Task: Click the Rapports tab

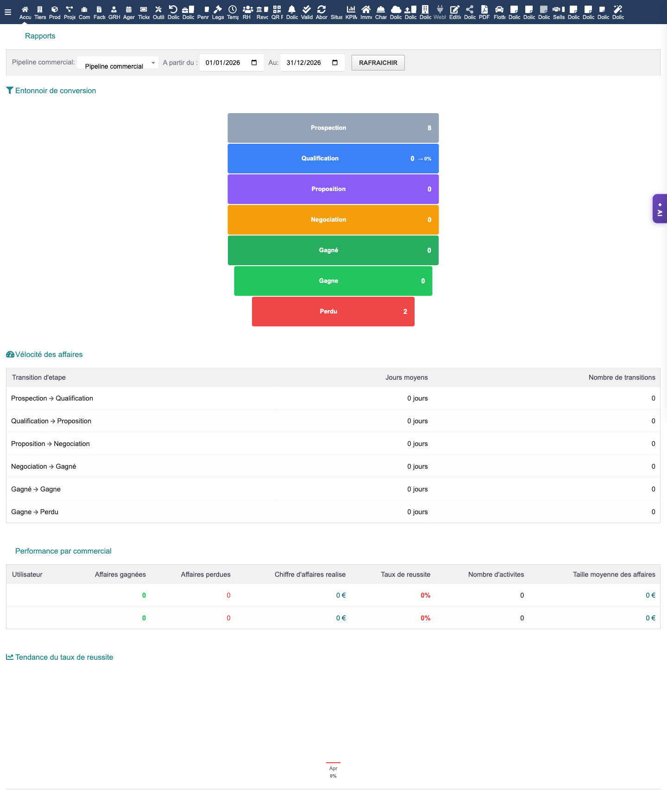Action: pyautogui.click(x=40, y=36)
